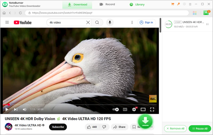Open the download queue film icon

206,13
